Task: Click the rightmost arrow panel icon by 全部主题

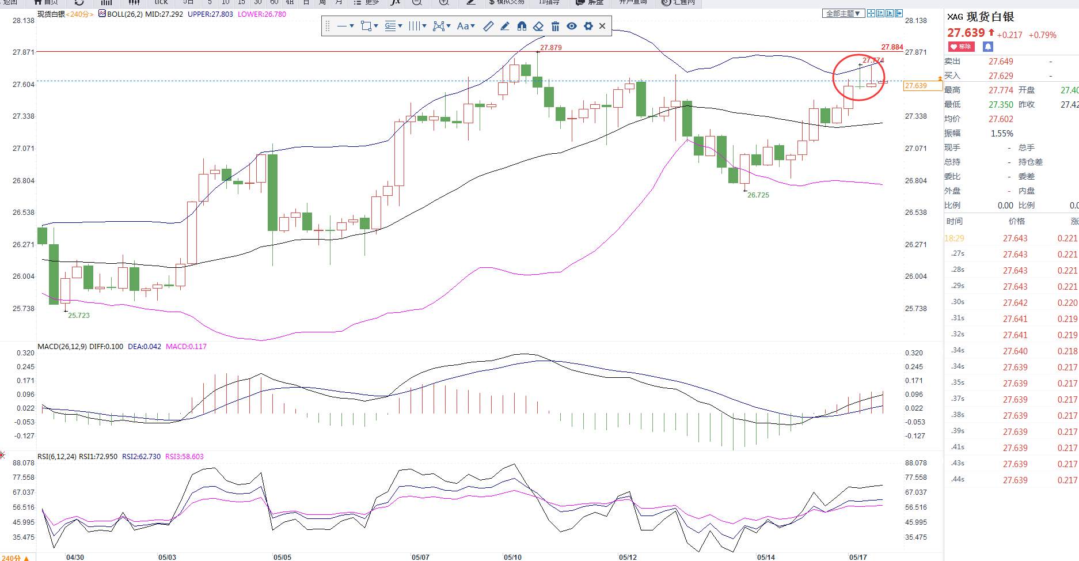Action: click(899, 13)
